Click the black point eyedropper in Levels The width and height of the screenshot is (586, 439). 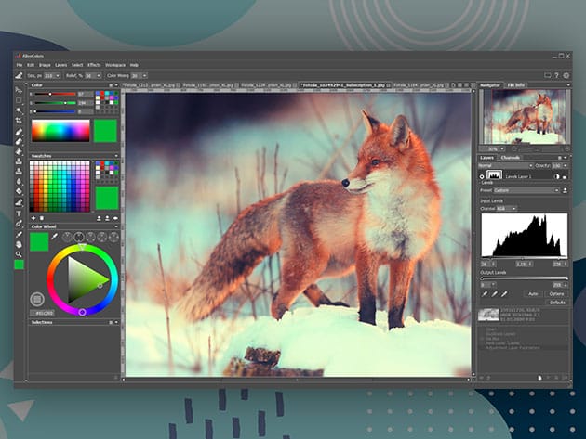[484, 293]
